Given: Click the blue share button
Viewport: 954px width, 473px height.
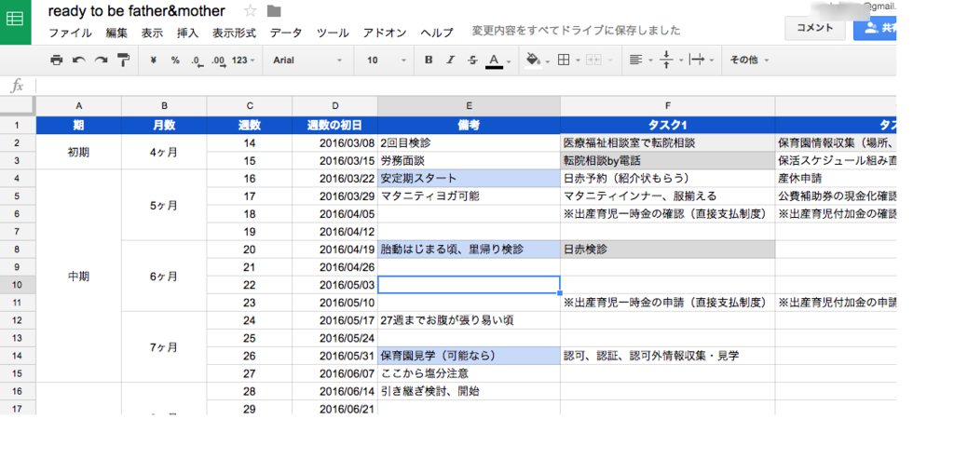Looking at the screenshot, I should (x=875, y=28).
